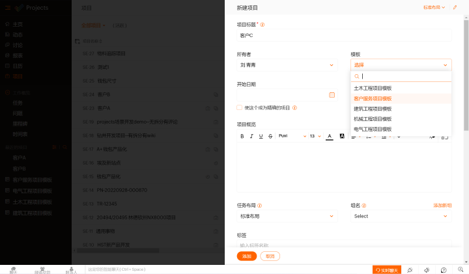The image size is (469, 274).
Task: Open the text background color picker
Action: 342,136
